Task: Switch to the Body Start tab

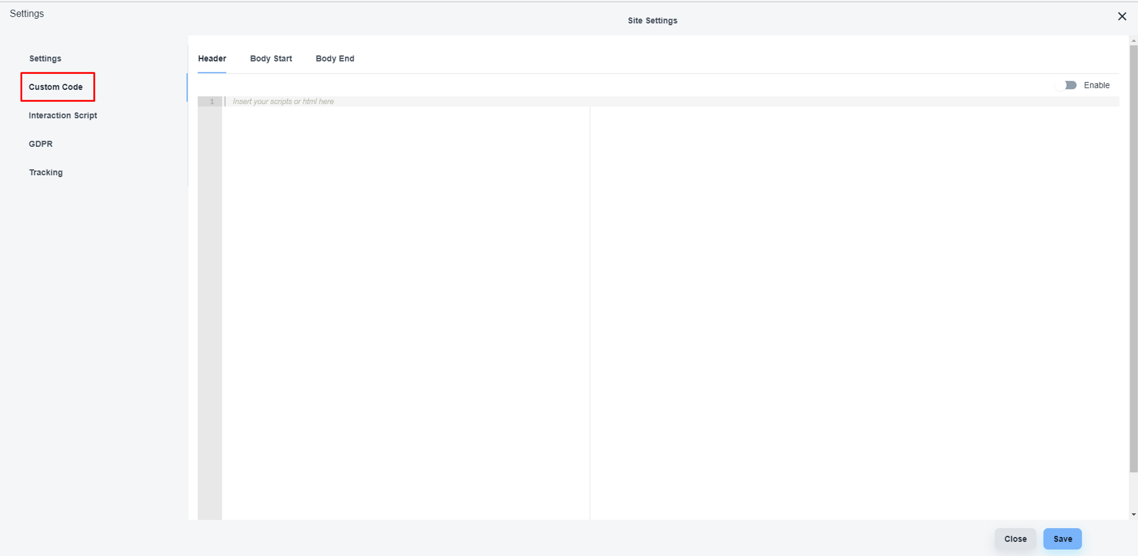Action: pyautogui.click(x=271, y=59)
